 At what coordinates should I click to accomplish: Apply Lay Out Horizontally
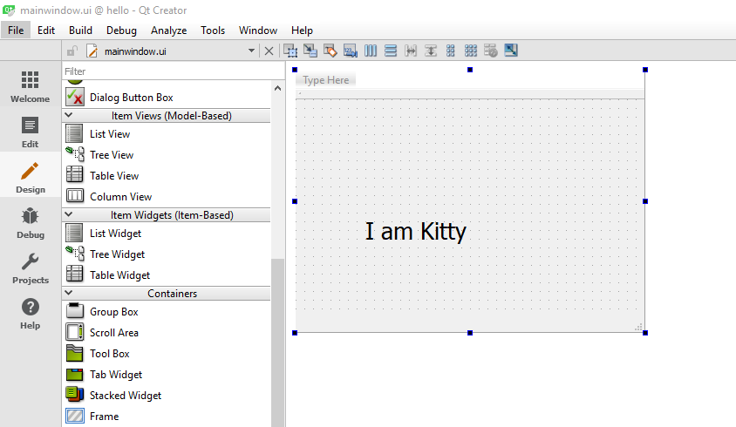(x=371, y=51)
